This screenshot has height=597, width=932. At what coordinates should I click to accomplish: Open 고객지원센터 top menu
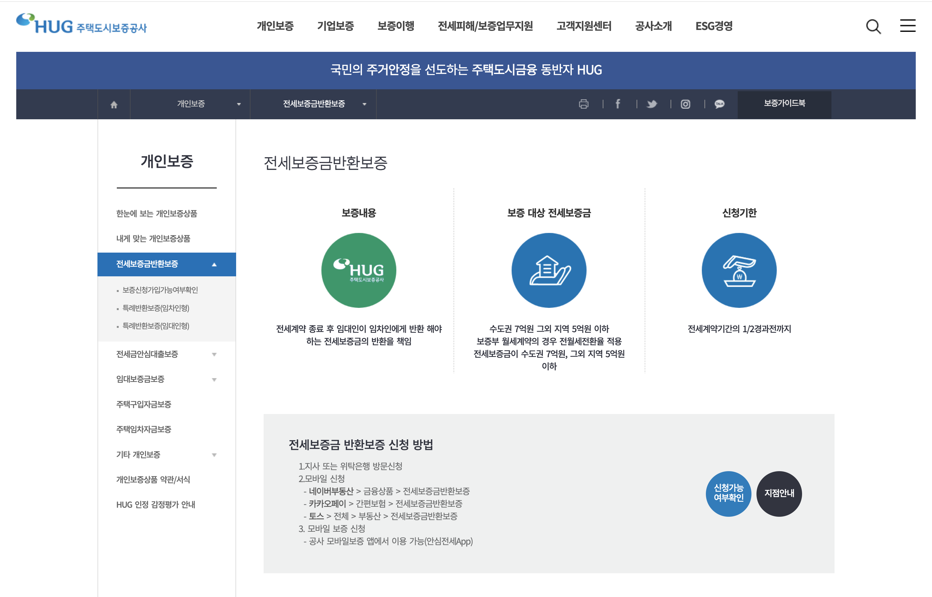(x=584, y=26)
